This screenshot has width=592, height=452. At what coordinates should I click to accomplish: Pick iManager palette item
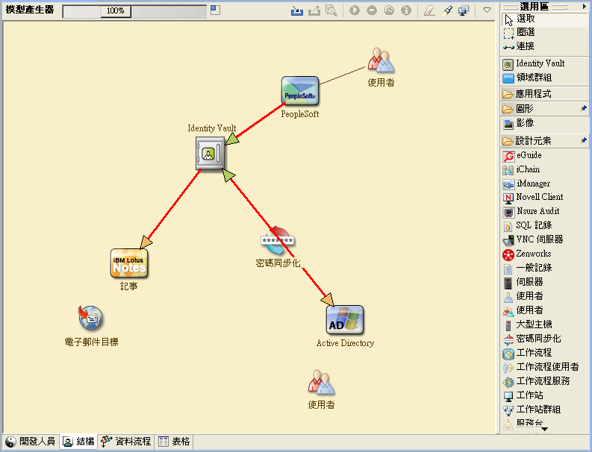[546, 183]
